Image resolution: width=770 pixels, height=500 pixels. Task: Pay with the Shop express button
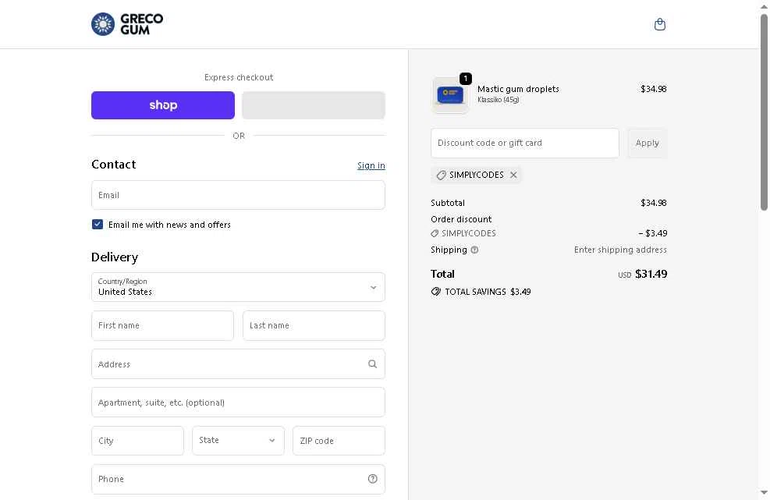click(x=163, y=105)
